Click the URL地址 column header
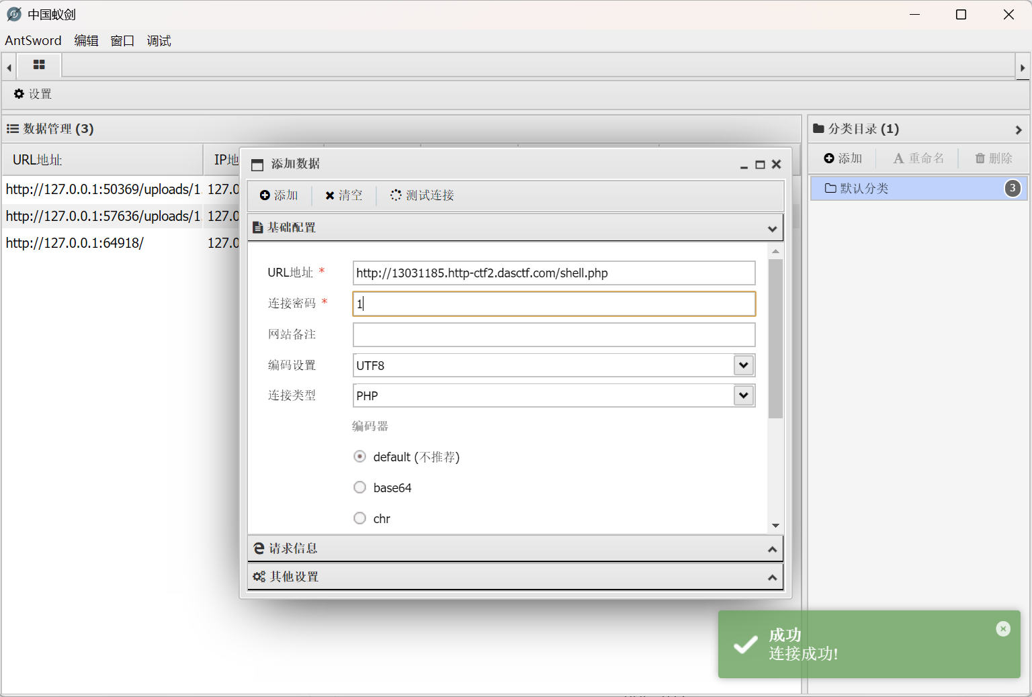Viewport: 1032px width, 697px height. 103,160
